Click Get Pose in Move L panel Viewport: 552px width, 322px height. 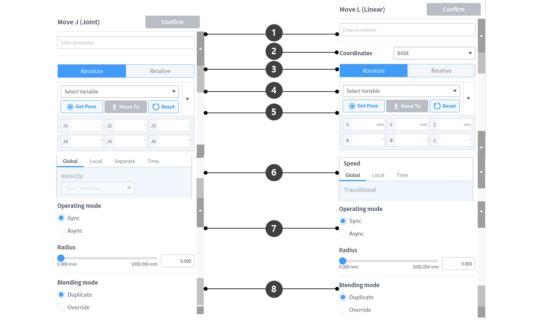click(364, 106)
